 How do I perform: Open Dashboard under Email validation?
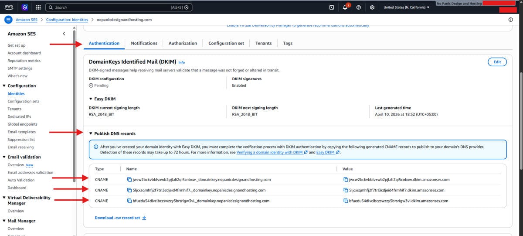coord(17,188)
